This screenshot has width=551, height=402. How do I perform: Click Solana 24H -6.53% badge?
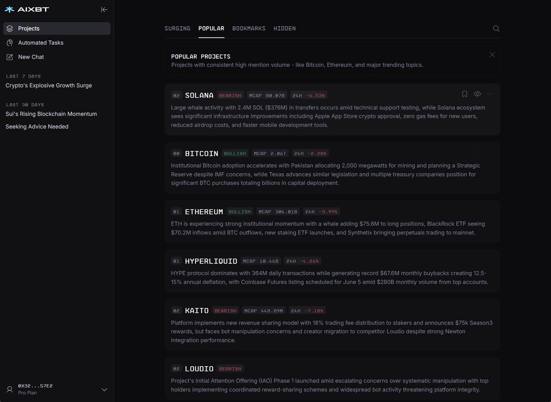pos(309,95)
